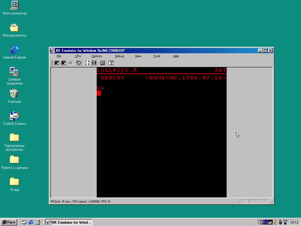Select the Корзина recycle bin icon
This screenshot has height=226, width=301.
[x=14, y=94]
